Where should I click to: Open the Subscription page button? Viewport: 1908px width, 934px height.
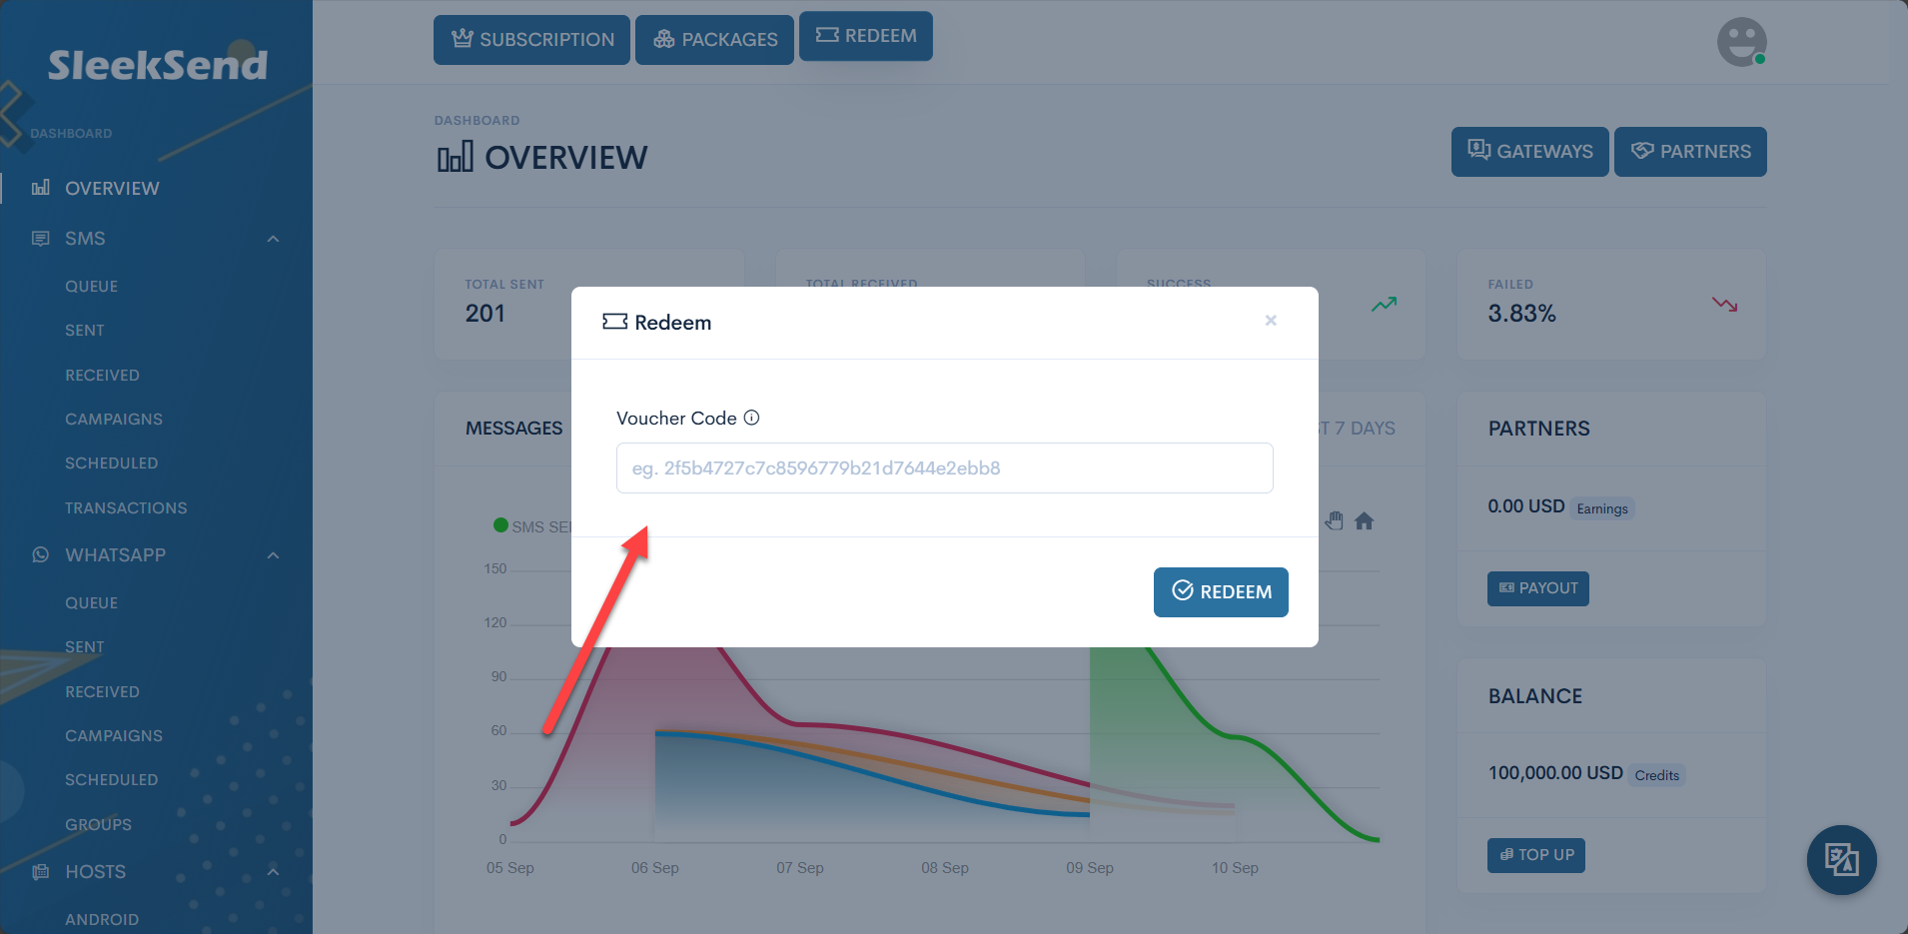tap(531, 40)
